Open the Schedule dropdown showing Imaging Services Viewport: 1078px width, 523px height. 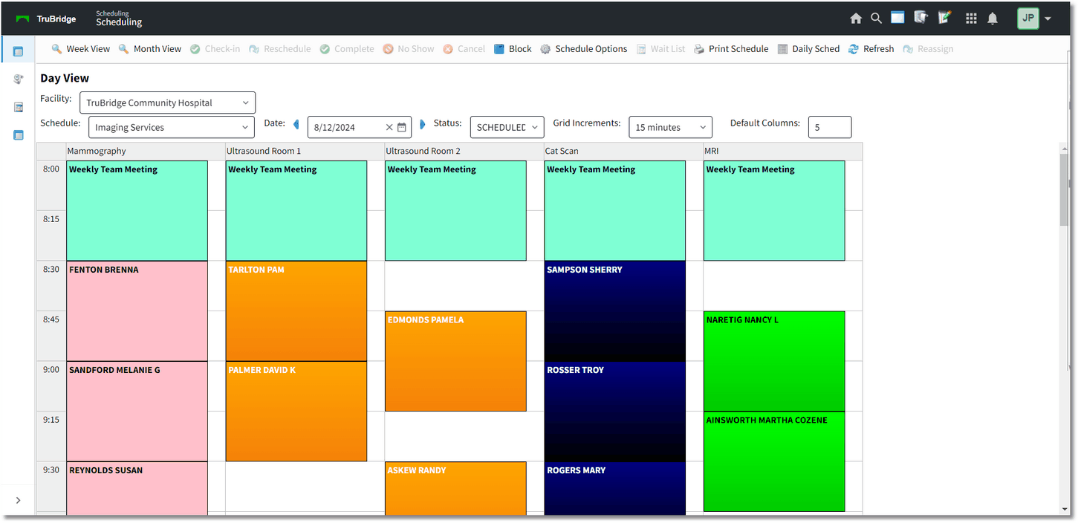tap(171, 127)
